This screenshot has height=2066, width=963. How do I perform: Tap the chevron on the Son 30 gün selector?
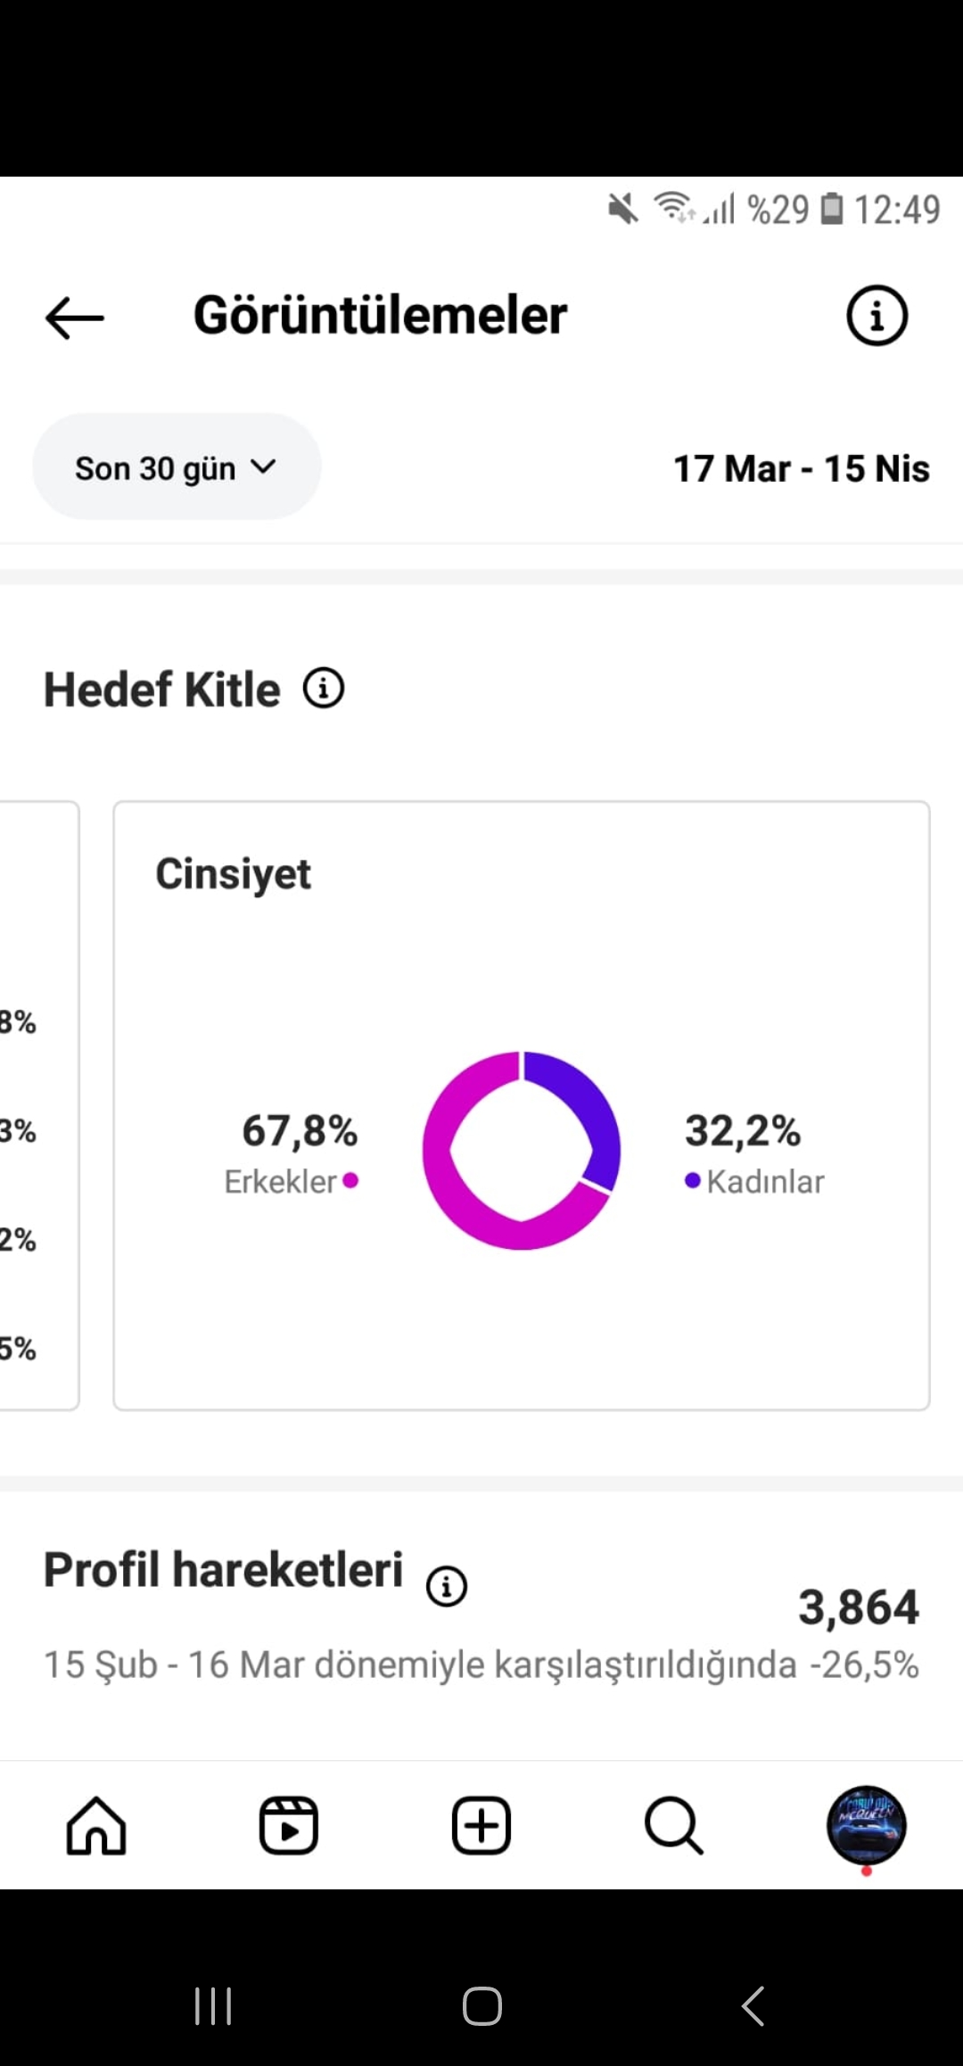263,467
